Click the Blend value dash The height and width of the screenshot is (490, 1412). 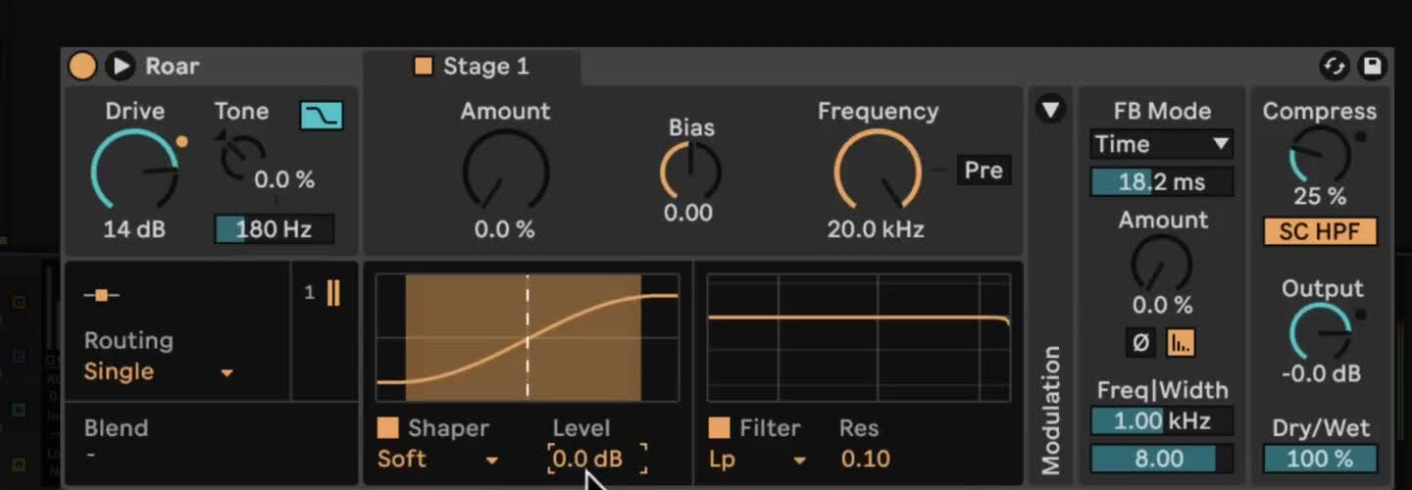[x=89, y=455]
